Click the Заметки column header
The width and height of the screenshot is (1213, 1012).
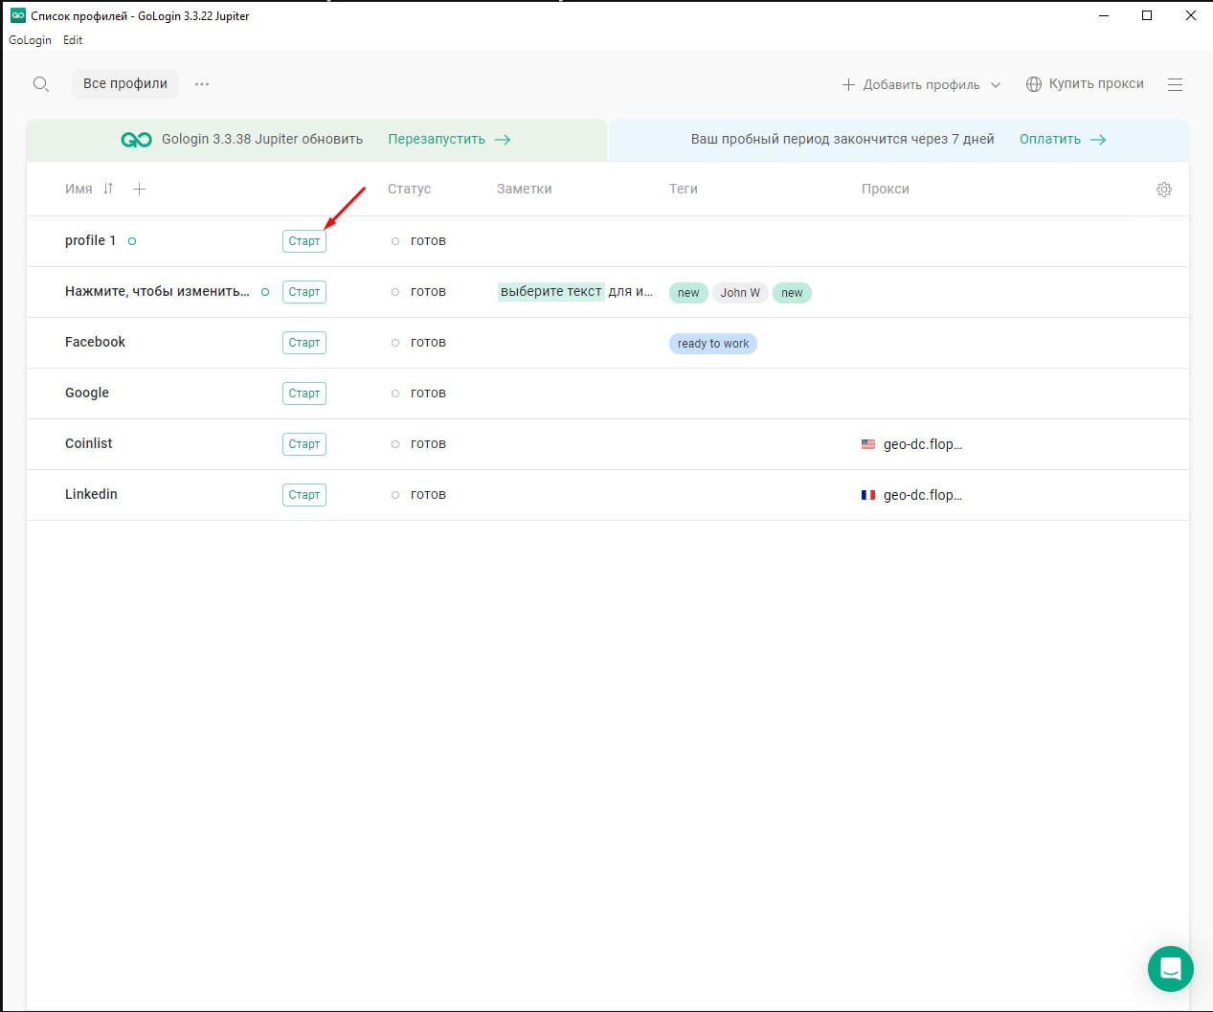coord(524,189)
